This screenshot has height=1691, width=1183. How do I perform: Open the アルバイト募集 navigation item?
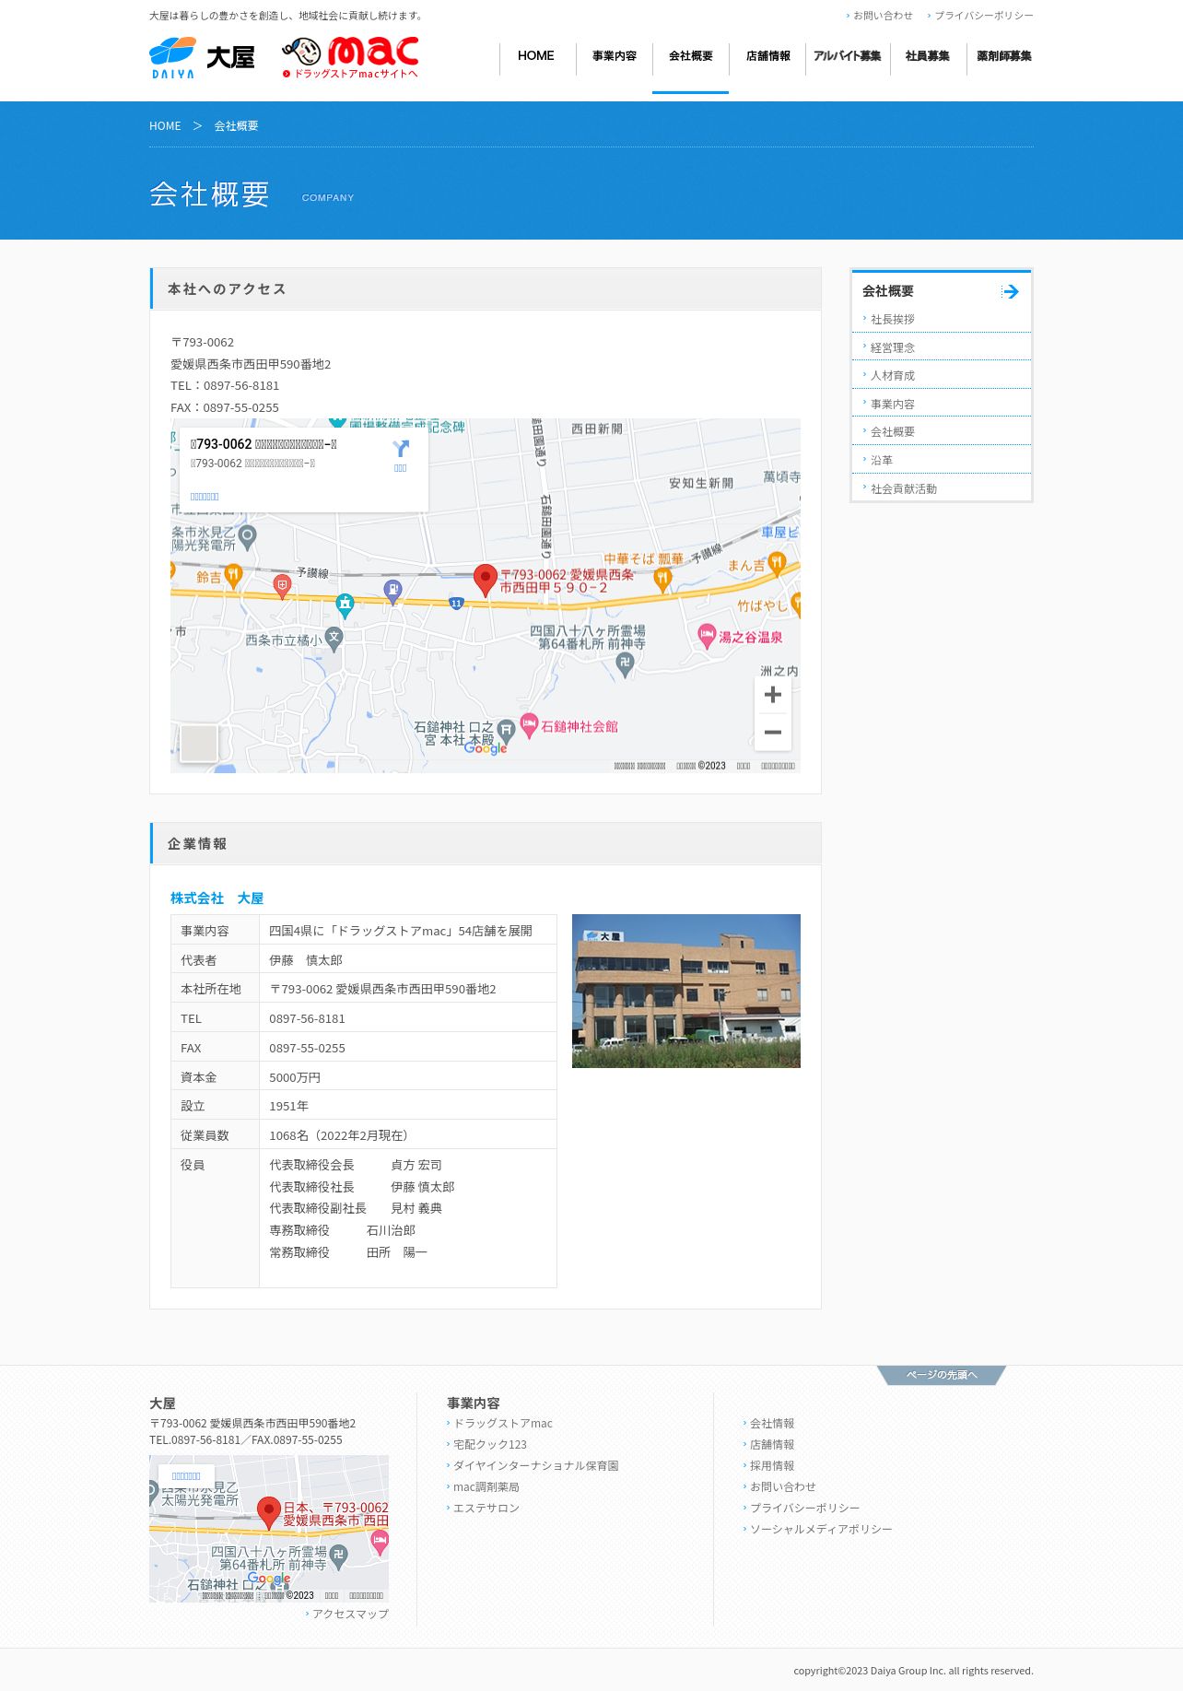[x=848, y=56]
